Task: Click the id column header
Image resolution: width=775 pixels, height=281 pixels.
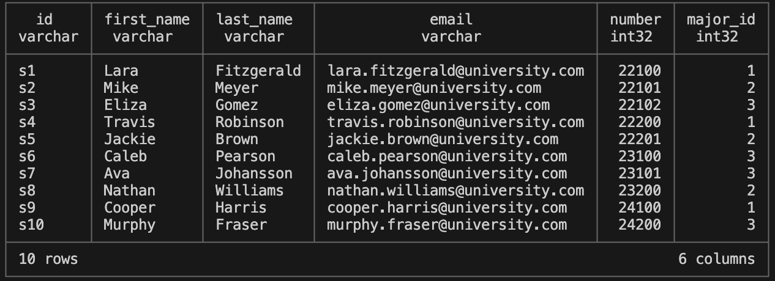Action: tap(48, 28)
